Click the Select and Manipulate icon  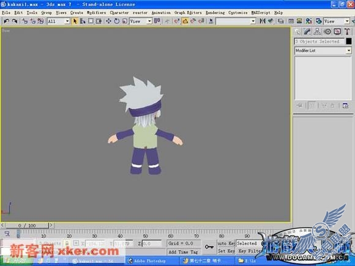167,21
